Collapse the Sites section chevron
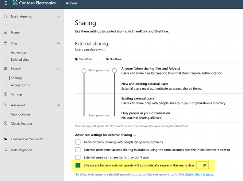Image resolution: width=243 pixels, height=181 pixels. 58,43
